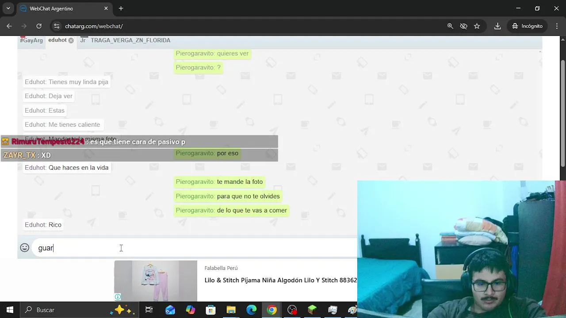This screenshot has height=318, width=566.
Task: Open Task View on the taskbar
Action: tap(149, 310)
